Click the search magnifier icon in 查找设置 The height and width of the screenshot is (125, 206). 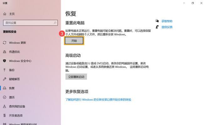tap(55, 23)
